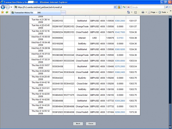This screenshot has width=172, height=129.
Task: Expand the address bar history dropdown
Action: point(115,7)
